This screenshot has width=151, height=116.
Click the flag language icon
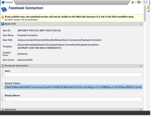point(138,2)
